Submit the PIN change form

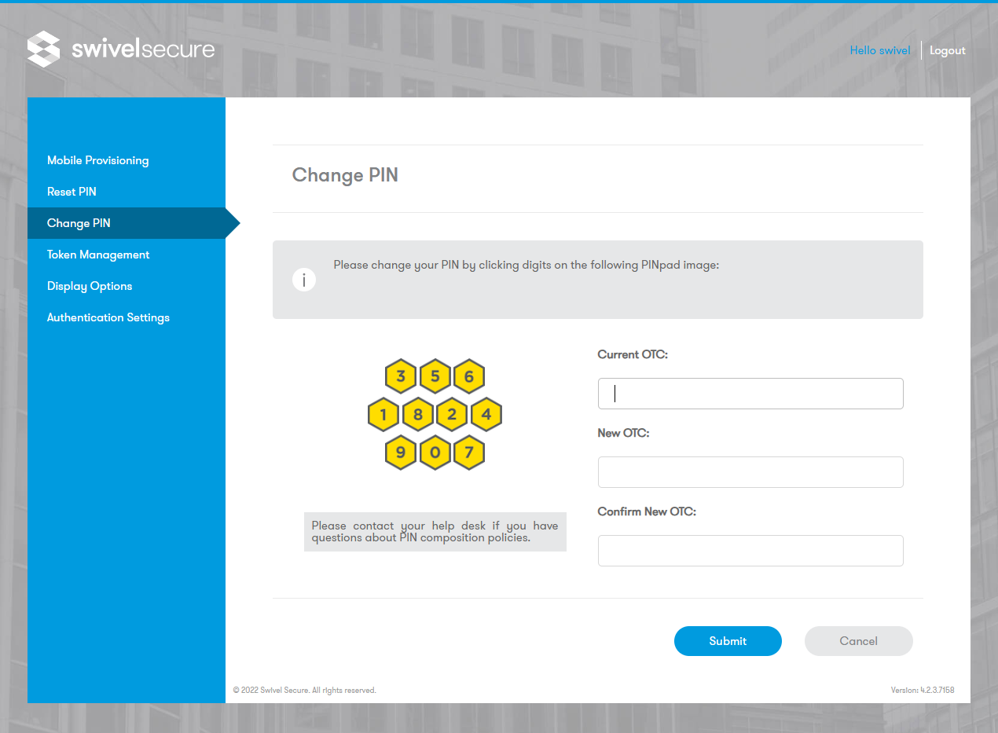728,641
